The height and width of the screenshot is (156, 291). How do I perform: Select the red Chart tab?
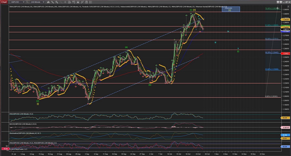tap(4, 2)
